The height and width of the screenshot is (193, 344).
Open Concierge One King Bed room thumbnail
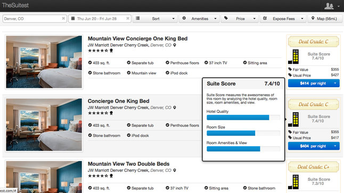click(44, 124)
